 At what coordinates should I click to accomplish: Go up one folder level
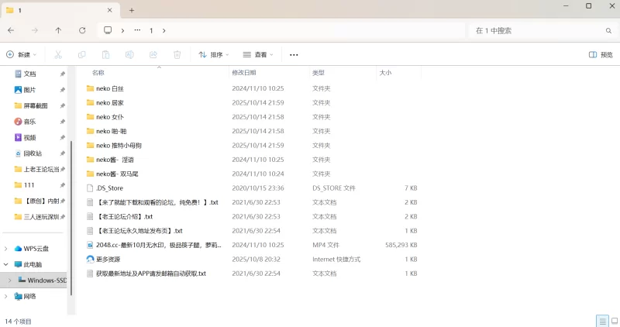[58, 30]
